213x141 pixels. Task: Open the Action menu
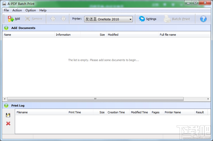[x=17, y=10]
